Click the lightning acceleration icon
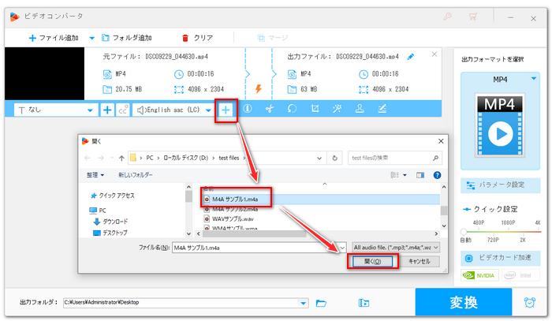 259,88
